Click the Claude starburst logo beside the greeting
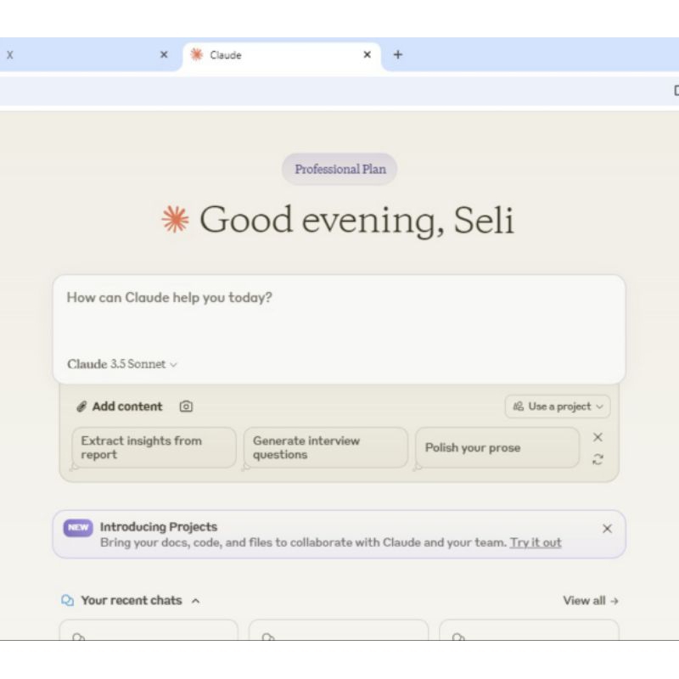The height and width of the screenshot is (679, 679). pos(175,220)
